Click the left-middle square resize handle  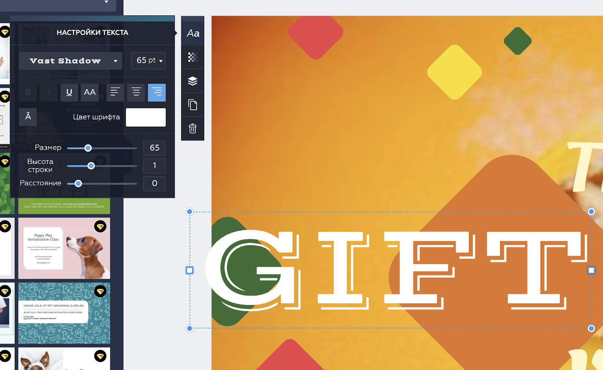coord(190,270)
